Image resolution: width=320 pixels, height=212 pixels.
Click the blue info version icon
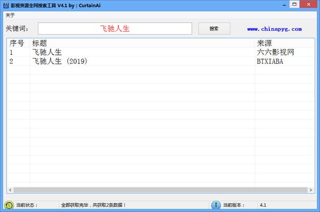point(216,205)
